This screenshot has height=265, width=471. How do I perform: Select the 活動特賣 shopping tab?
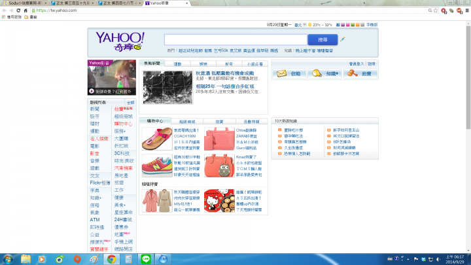tap(251, 122)
